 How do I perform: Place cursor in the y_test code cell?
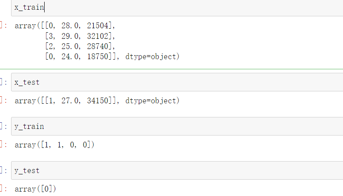coord(177,170)
